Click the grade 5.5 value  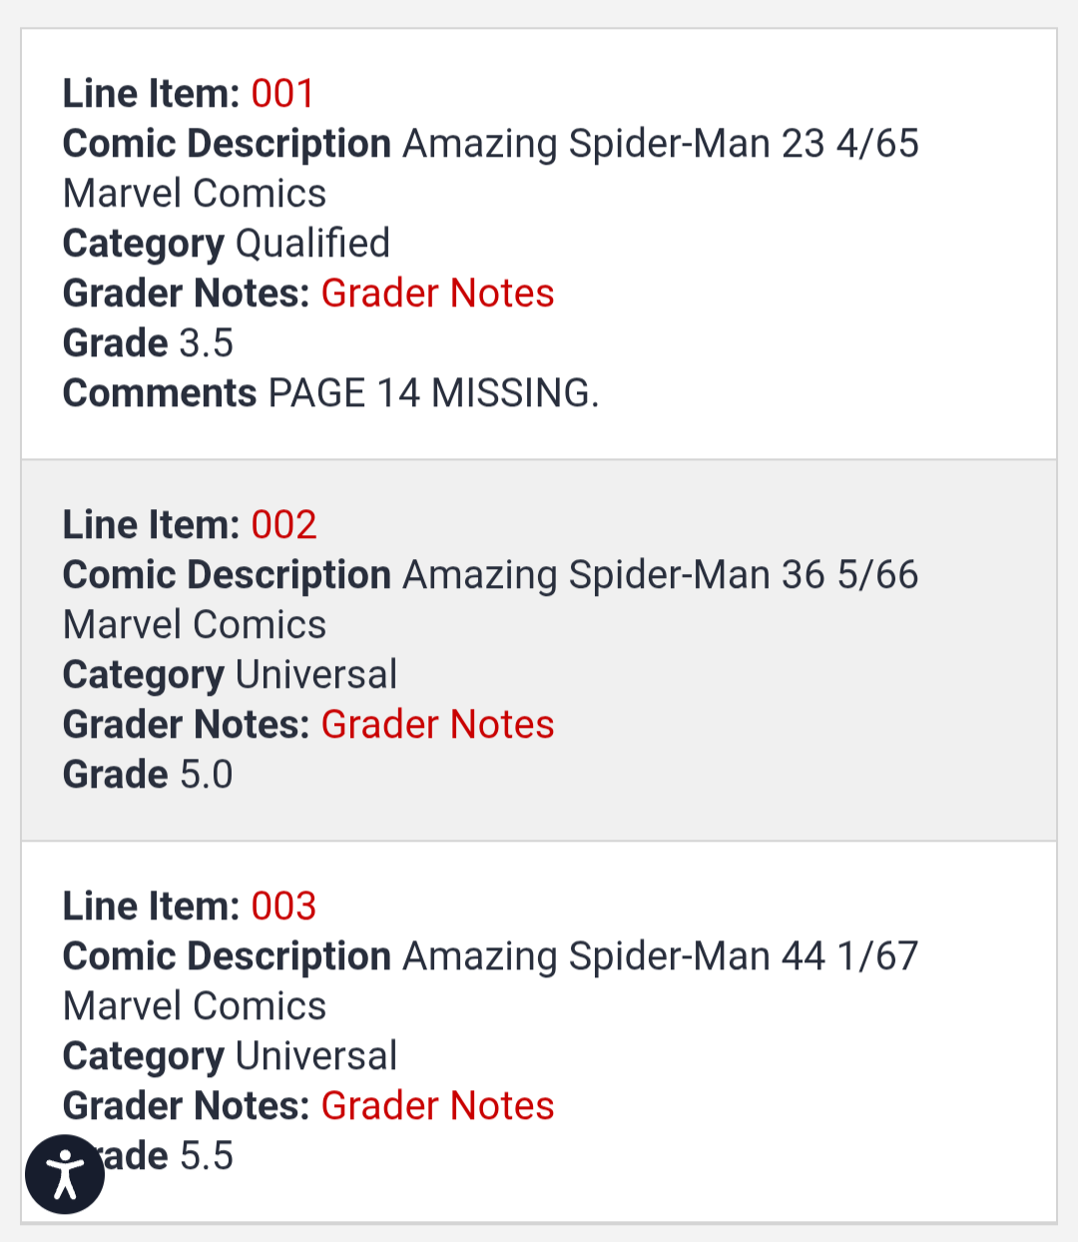[x=206, y=1156]
